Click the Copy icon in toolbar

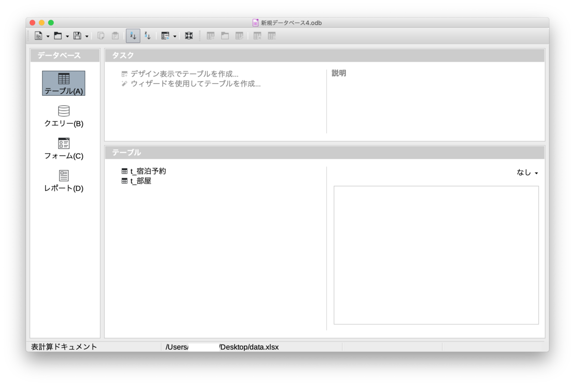[x=101, y=36]
